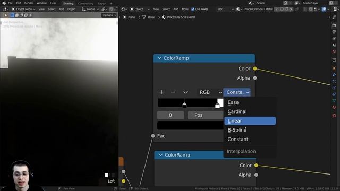
Task: Switch to the Compositing workspace tab
Action: 86,4
